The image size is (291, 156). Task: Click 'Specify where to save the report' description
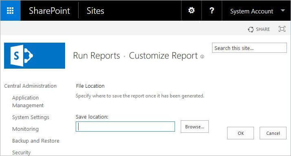[x=140, y=96]
